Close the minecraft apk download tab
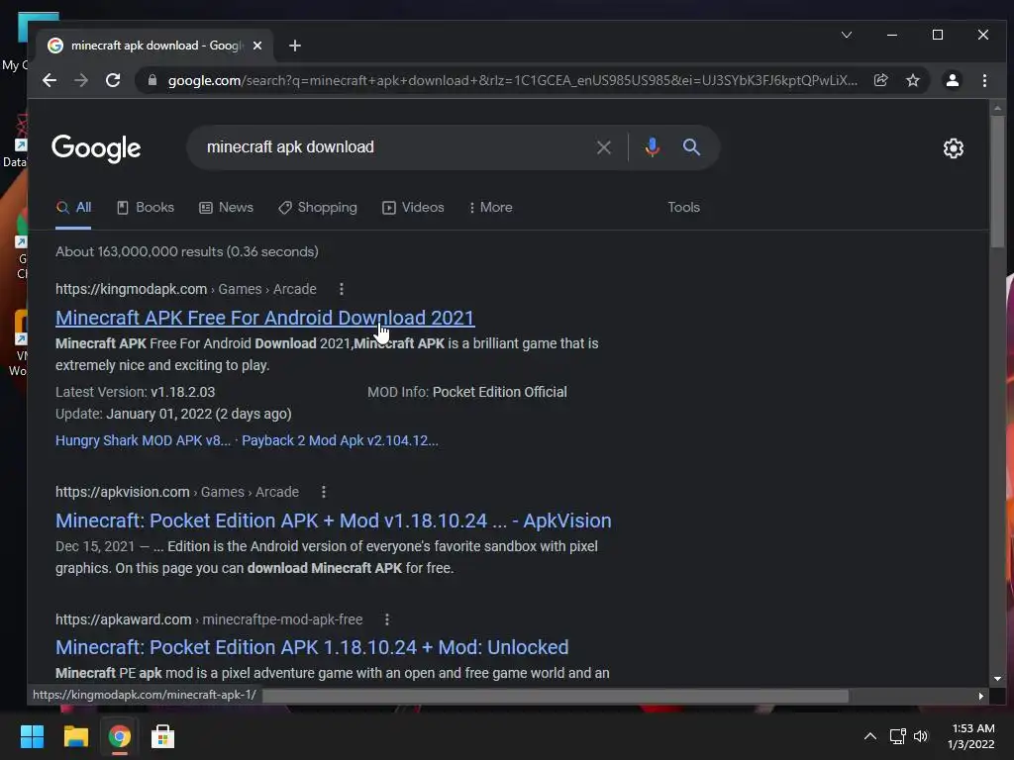1014x760 pixels. (x=257, y=46)
